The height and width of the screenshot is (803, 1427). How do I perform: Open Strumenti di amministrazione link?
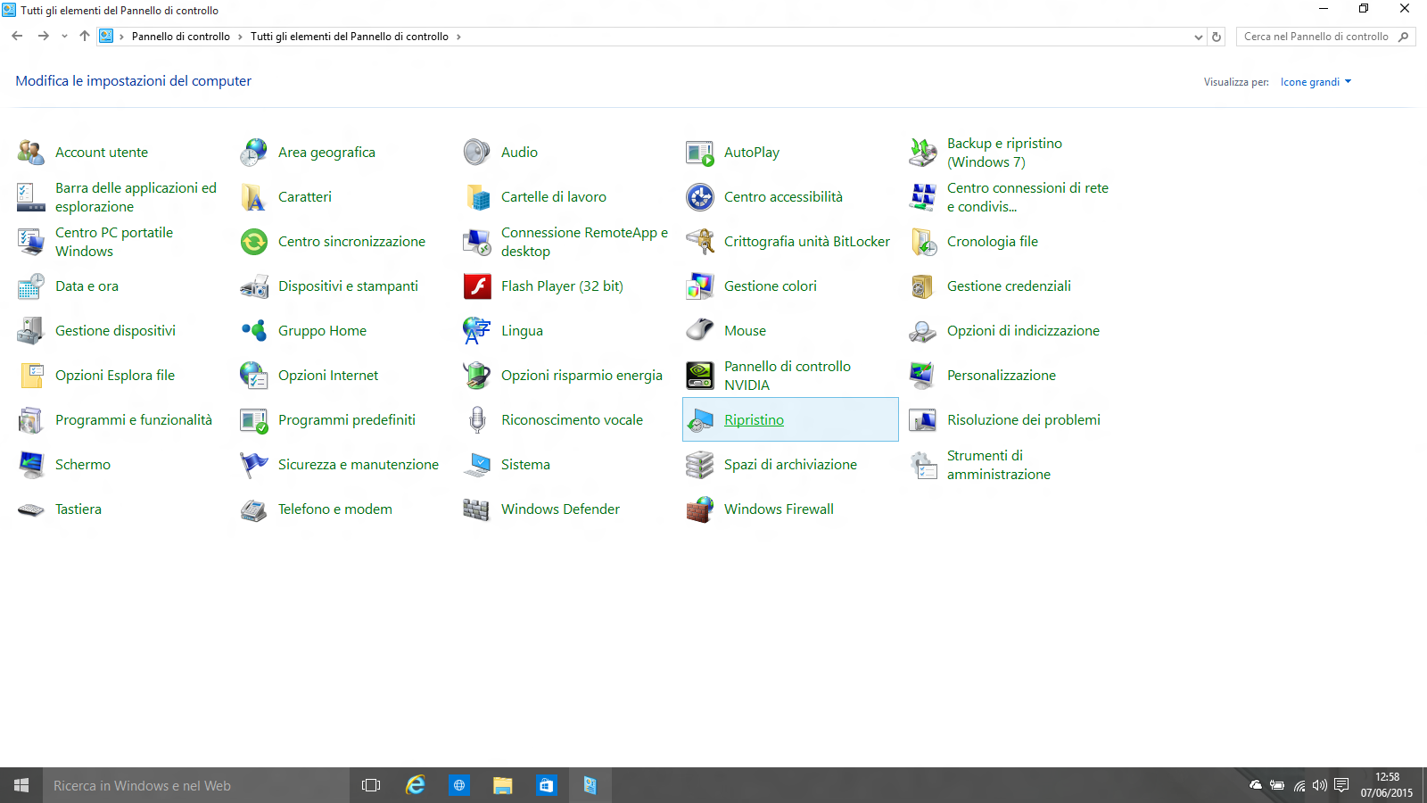(999, 465)
